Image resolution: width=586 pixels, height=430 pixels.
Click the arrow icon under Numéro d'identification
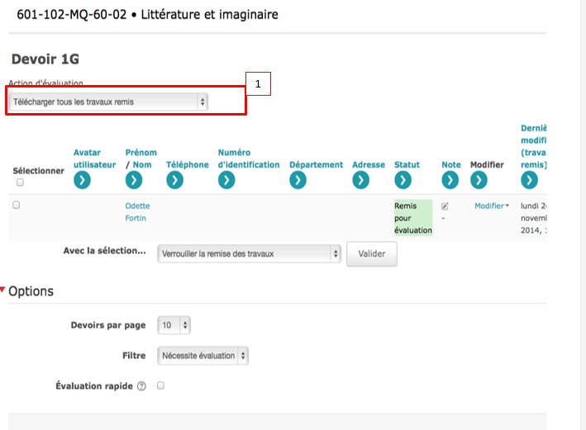(226, 180)
